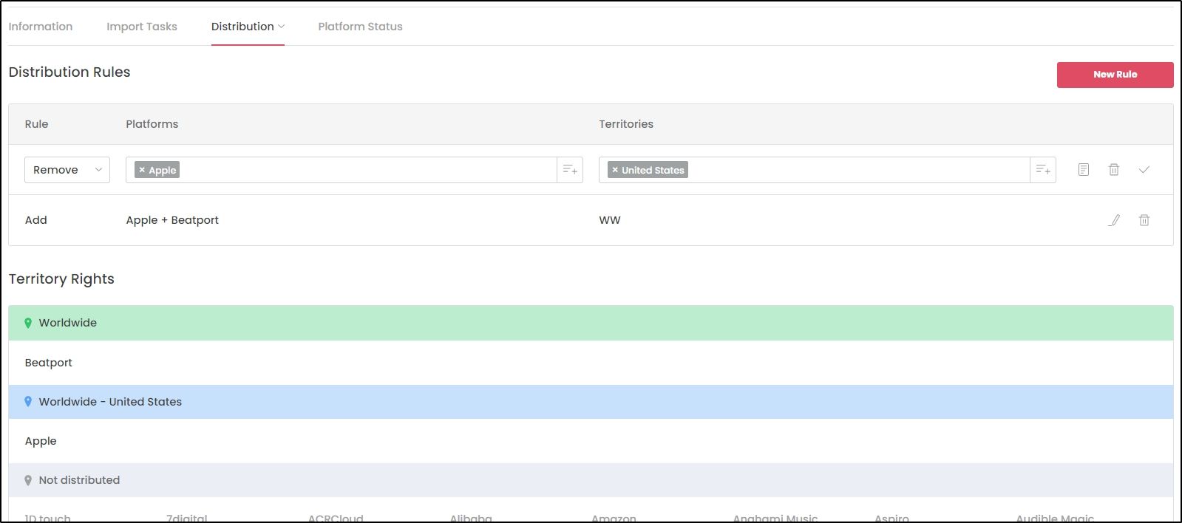Confirm the rule with checkmark icon
The height and width of the screenshot is (523, 1182).
tap(1144, 170)
